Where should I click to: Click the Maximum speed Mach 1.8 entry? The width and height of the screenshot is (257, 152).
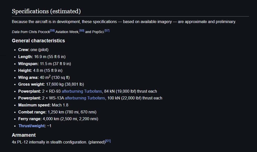coord(43,105)
